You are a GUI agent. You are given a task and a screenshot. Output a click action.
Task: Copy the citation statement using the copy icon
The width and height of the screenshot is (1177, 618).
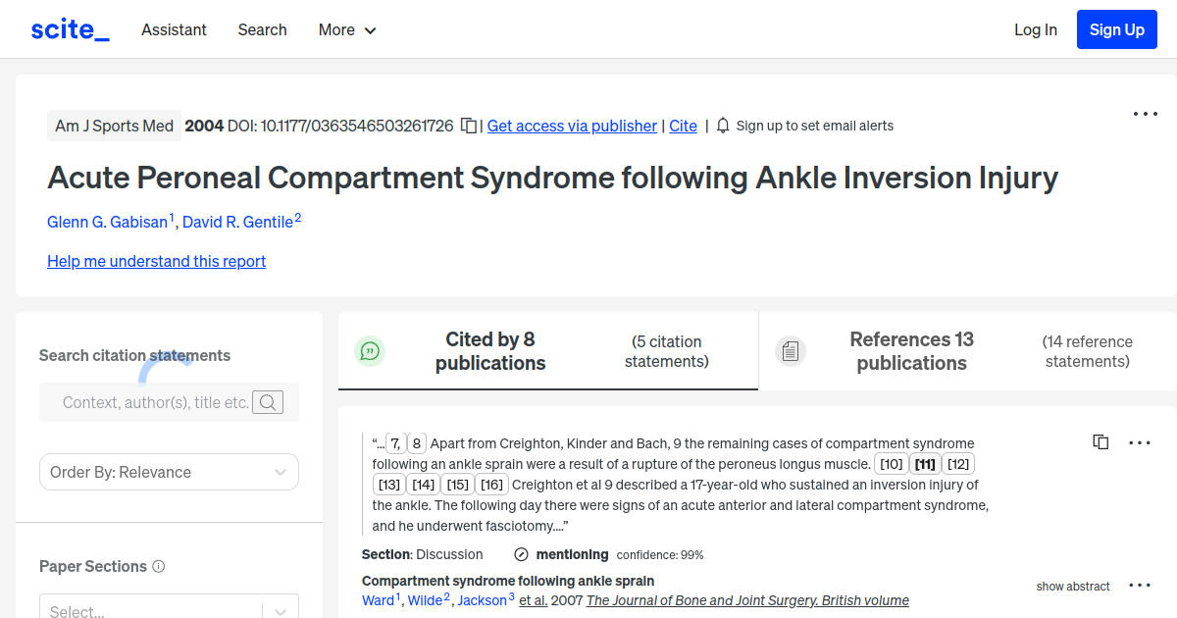click(x=1100, y=441)
